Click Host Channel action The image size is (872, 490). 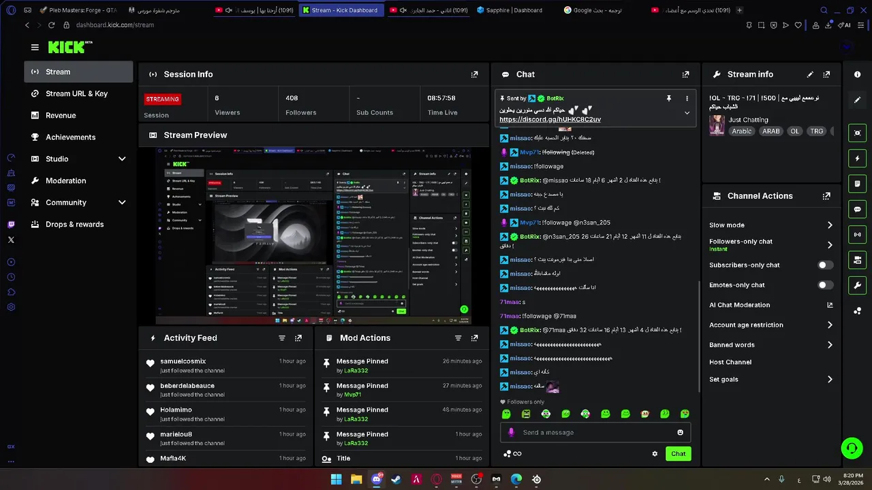pyautogui.click(x=730, y=363)
